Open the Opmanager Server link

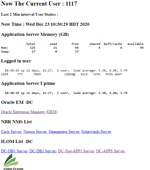64,132
